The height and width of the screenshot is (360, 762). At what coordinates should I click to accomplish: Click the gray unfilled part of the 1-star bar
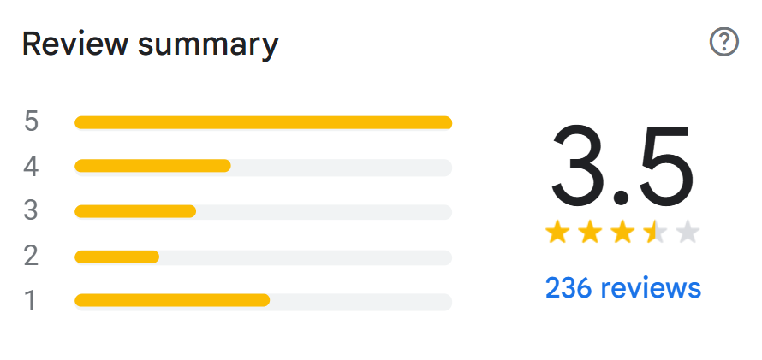coord(360,300)
